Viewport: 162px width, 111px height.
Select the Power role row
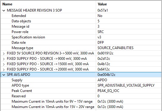click(81, 32)
